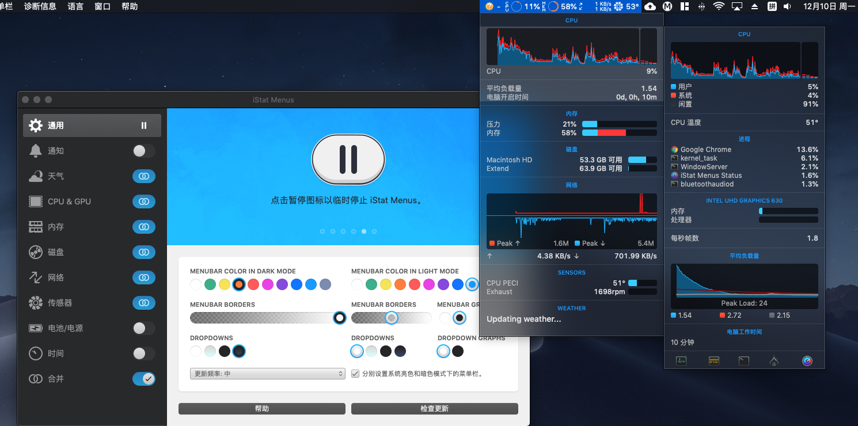This screenshot has height=426, width=858.
Task: Toggle the 传感器 switch
Action: pos(144,303)
